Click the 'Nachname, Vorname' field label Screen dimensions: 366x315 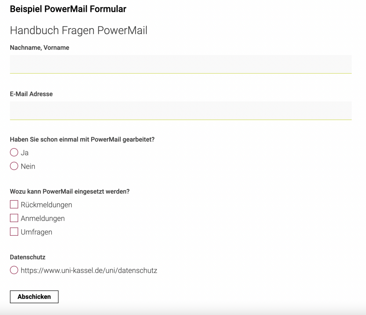coord(40,48)
